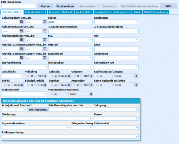Open the DSGVO-Einwilligung tab
179x144 pixels.
click(x=156, y=12)
